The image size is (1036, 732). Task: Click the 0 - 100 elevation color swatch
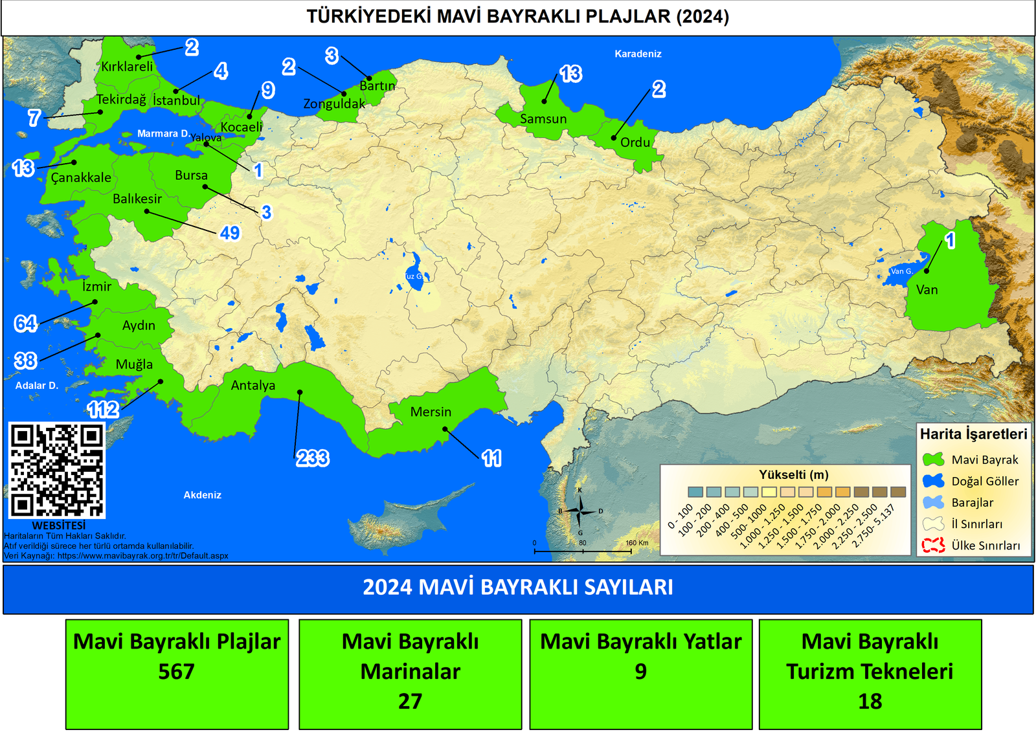pyautogui.click(x=695, y=492)
